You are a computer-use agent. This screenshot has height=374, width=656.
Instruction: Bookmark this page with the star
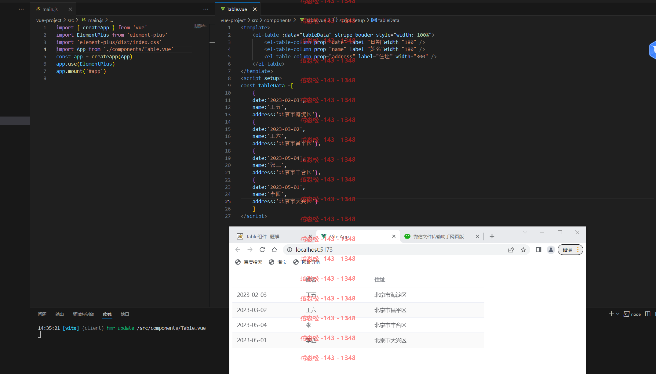pos(523,250)
